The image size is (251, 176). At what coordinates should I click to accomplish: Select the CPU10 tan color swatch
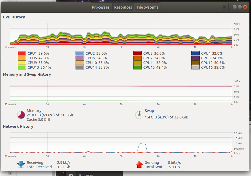(x=80, y=63)
